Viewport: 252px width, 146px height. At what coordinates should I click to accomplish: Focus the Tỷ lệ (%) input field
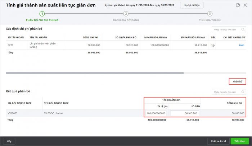coord(156,113)
